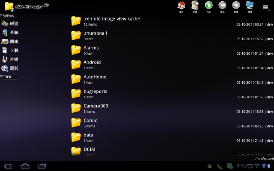
Task: Open the .thumbnail folder
Action: (x=172, y=35)
